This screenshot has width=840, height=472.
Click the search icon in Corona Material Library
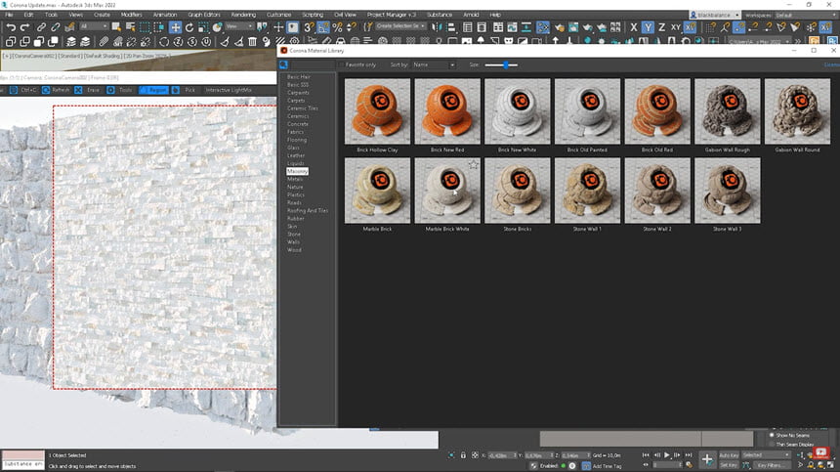tap(283, 64)
